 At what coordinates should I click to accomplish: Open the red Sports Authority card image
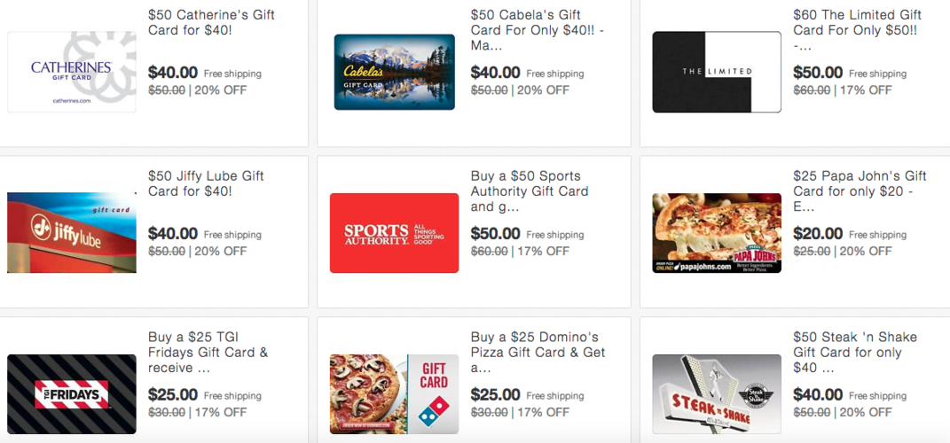click(394, 233)
